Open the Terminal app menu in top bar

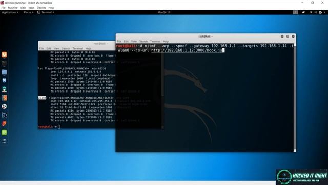46,12
